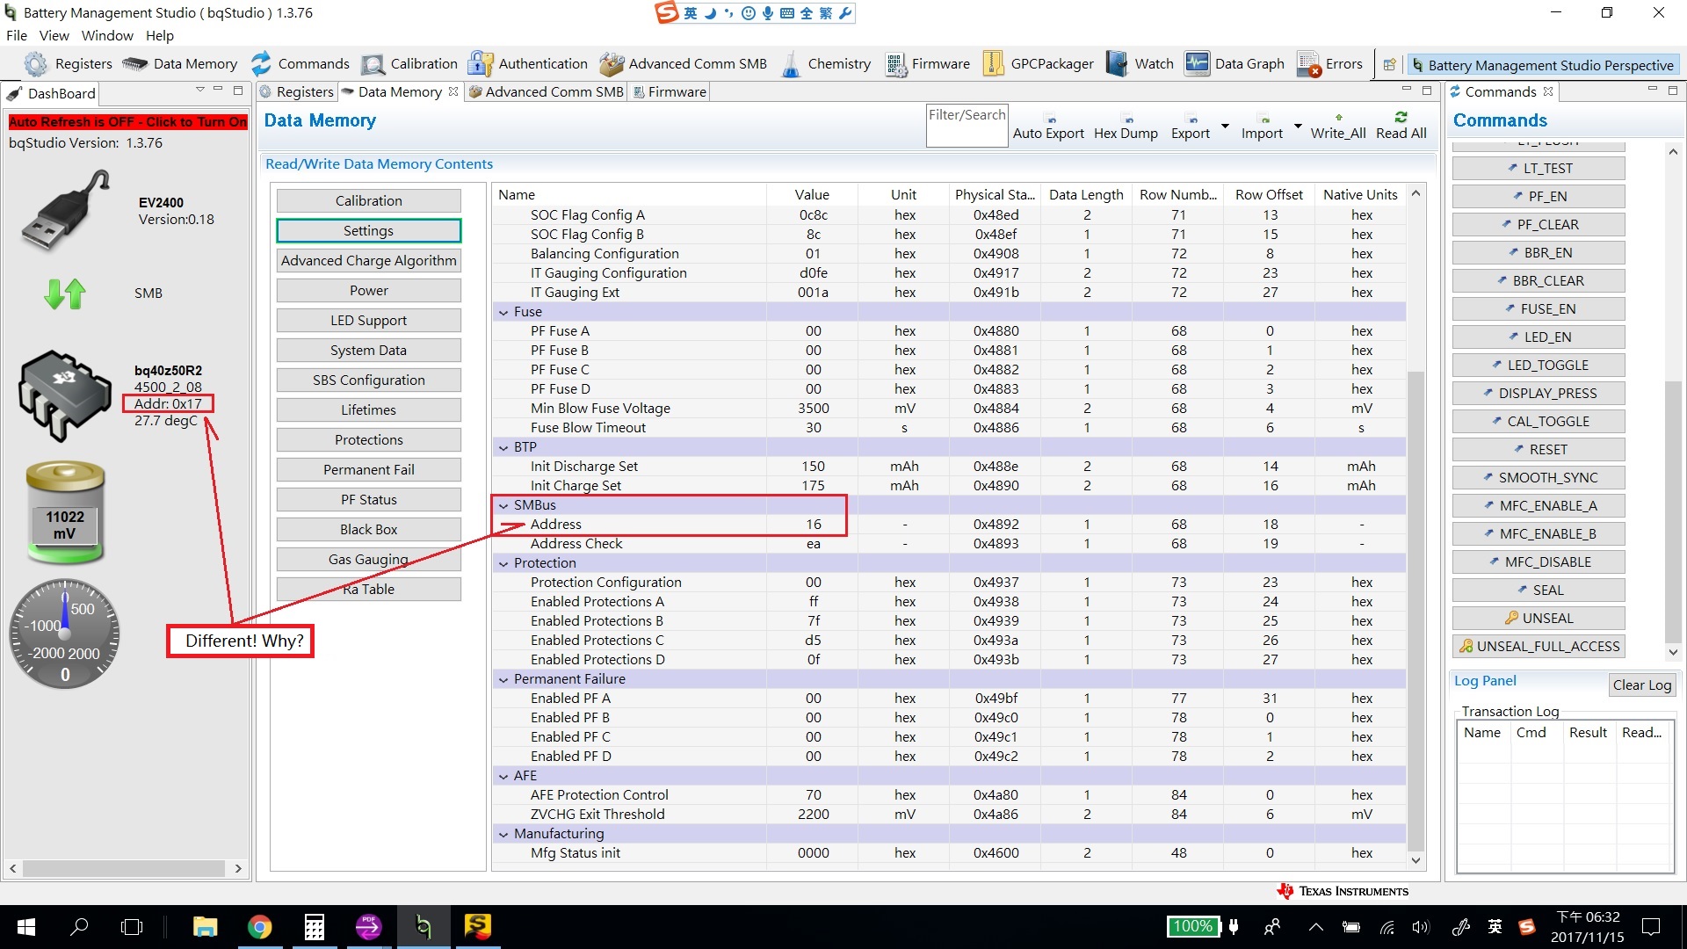
Task: Select the Black Box category
Action: (369, 530)
